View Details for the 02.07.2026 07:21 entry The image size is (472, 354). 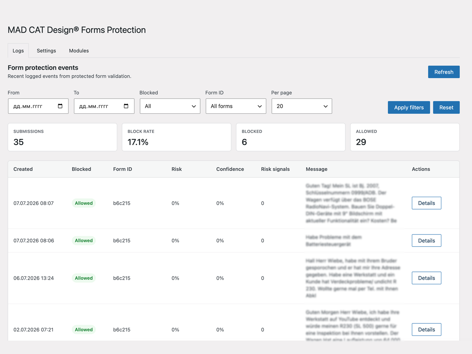click(x=426, y=330)
